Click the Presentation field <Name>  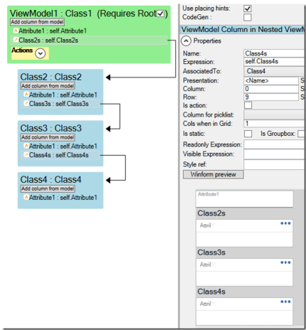tap(271, 80)
